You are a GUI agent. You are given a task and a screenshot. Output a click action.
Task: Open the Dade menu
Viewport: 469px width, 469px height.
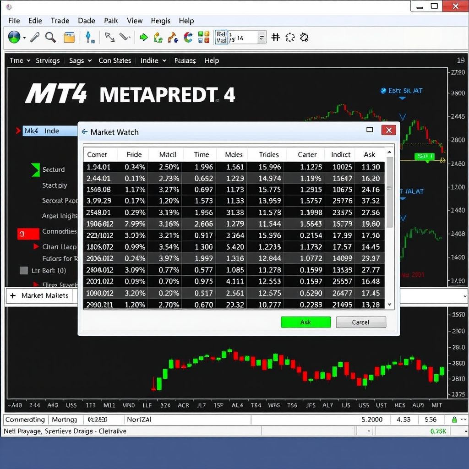pyautogui.click(x=87, y=21)
